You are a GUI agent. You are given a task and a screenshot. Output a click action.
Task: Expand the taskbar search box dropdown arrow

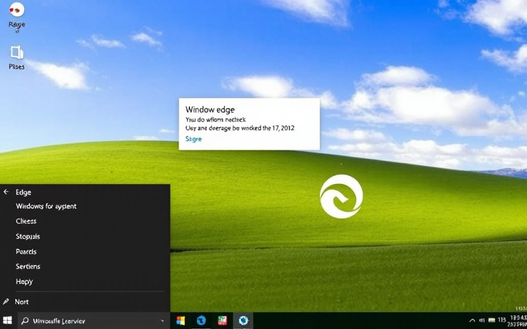(x=163, y=321)
